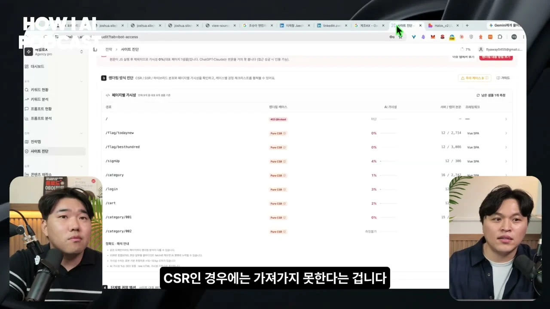The image size is (550, 309).
Task: Click the 전략 breadcrumb link
Action: pos(109,49)
